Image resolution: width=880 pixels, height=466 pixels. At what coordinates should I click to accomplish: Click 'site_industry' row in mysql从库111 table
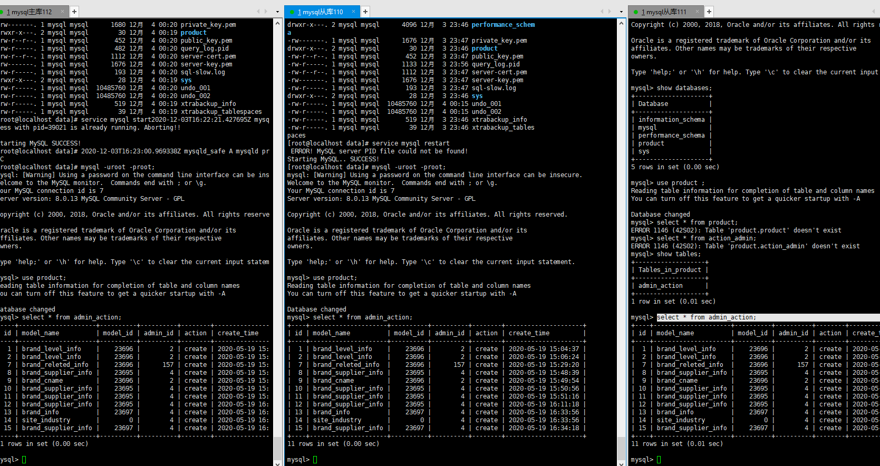756,420
